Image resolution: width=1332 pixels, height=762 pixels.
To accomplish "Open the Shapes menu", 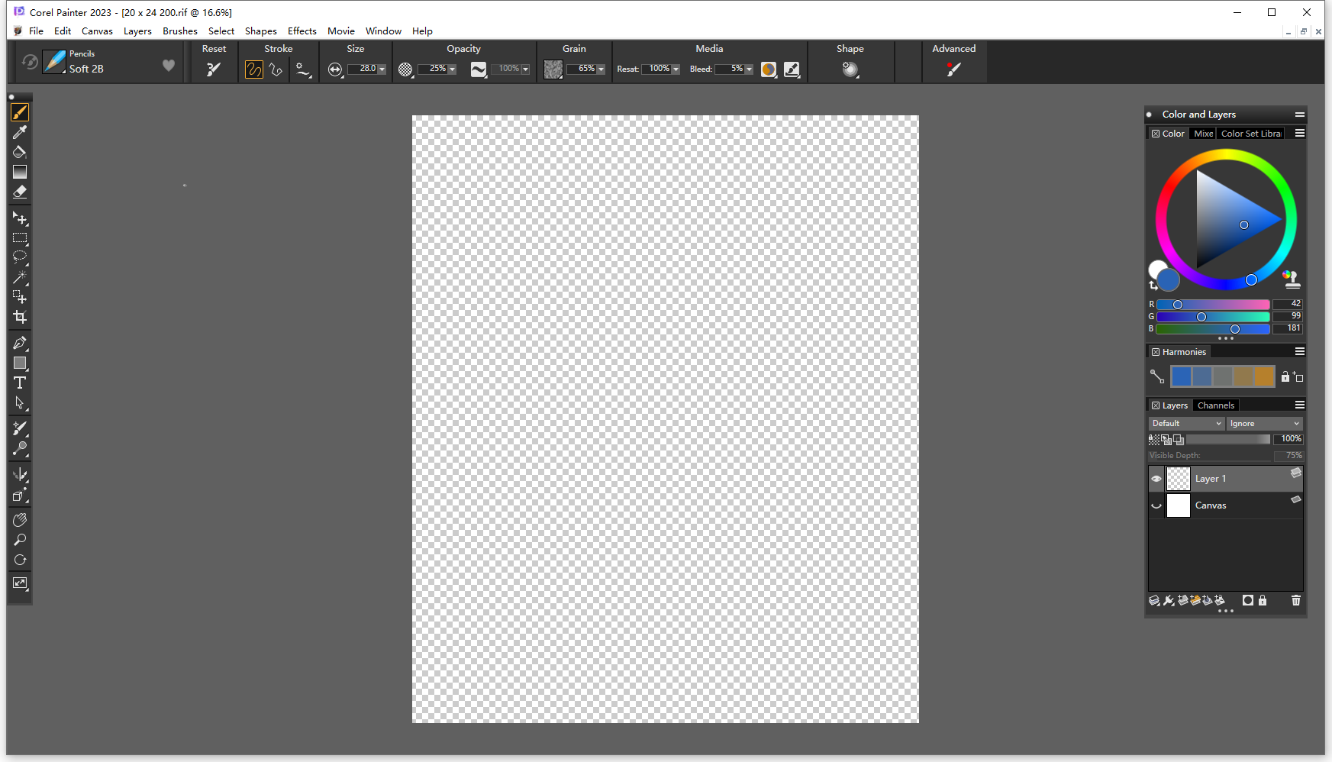I will (261, 31).
